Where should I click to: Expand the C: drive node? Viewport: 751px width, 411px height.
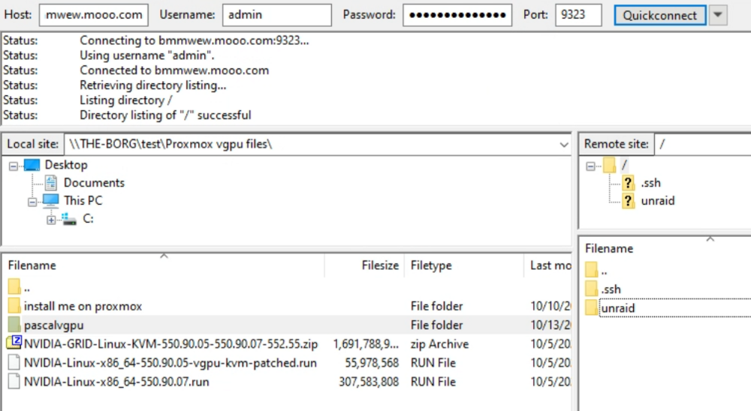pyautogui.click(x=51, y=220)
